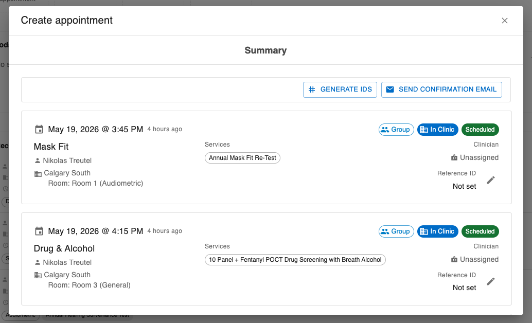Click Not set reference value in Mask Fit card
This screenshot has height=323, width=532.
465,186
